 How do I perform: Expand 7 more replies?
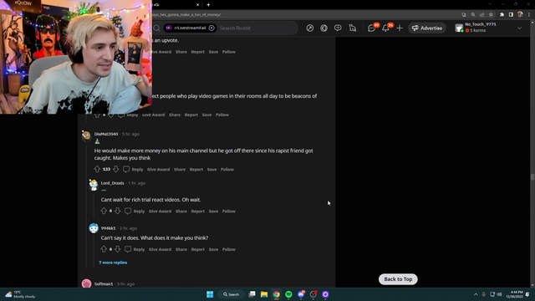(x=113, y=263)
